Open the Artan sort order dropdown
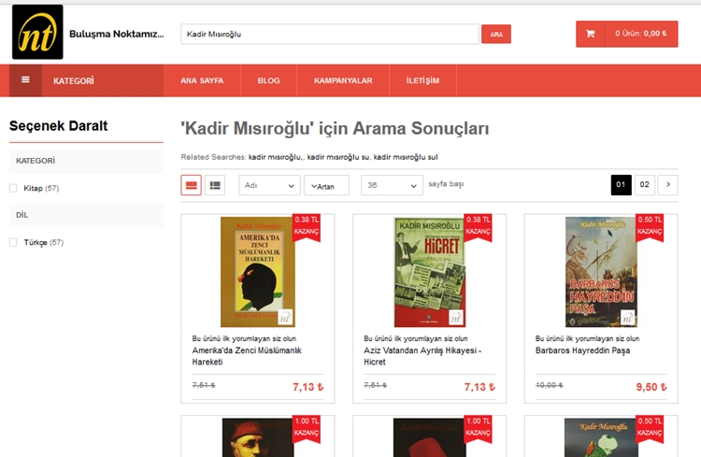This screenshot has width=701, height=457. pos(326,185)
